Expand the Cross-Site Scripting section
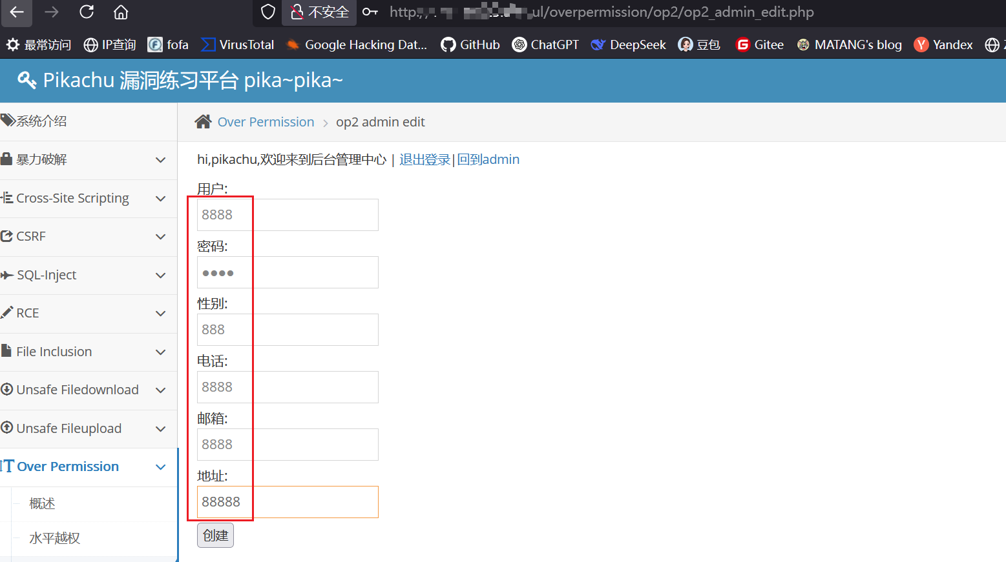Screen dimensions: 1006x562 (84, 199)
